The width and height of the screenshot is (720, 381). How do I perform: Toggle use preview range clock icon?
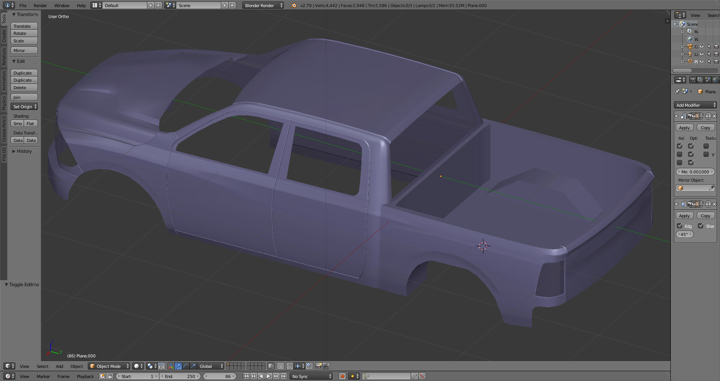coord(102,376)
